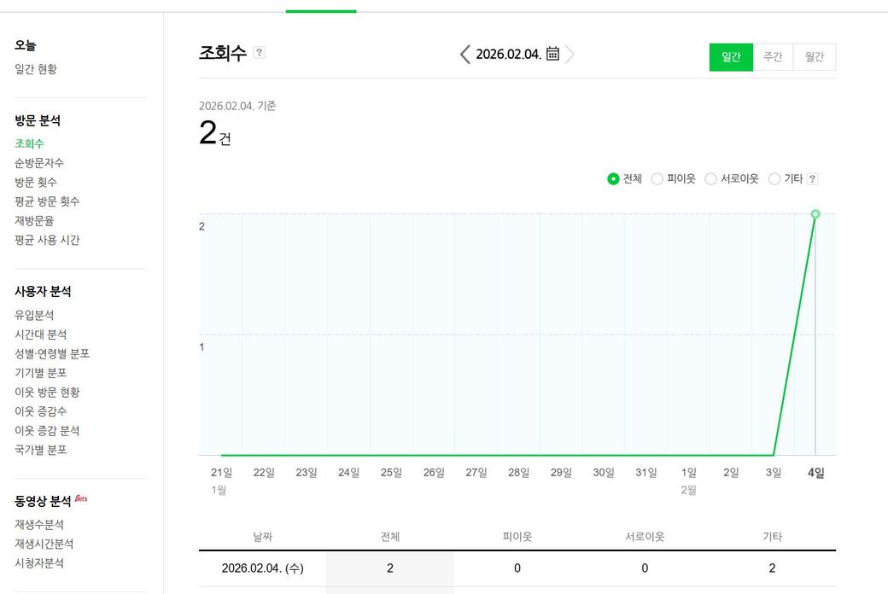
Task: Choose the 서로이웃 radio option
Action: pyautogui.click(x=710, y=179)
